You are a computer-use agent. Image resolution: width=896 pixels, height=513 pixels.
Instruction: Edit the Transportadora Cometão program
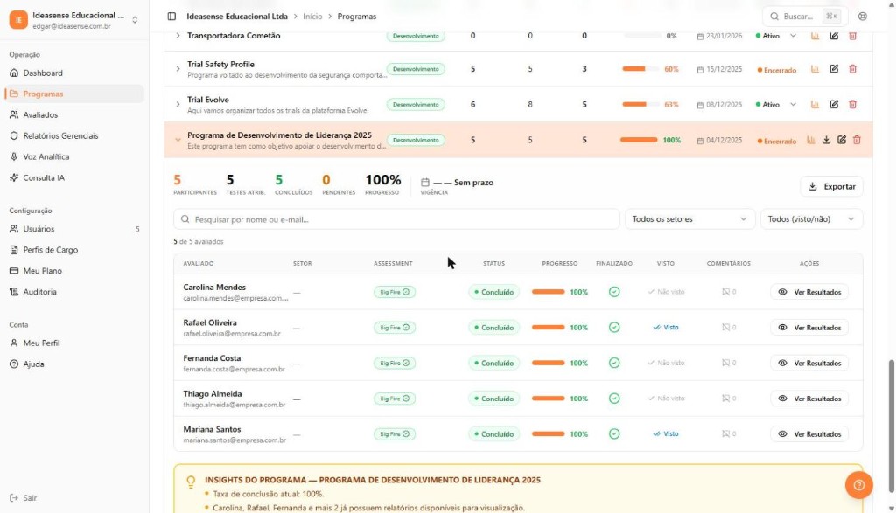click(x=834, y=35)
